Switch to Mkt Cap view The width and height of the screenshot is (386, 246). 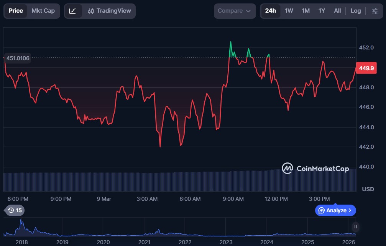[x=43, y=11]
